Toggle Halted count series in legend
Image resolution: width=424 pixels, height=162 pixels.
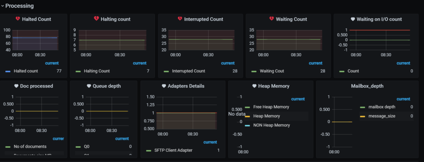26,71
